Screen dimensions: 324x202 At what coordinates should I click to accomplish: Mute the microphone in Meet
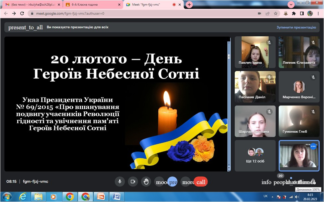click(120, 182)
